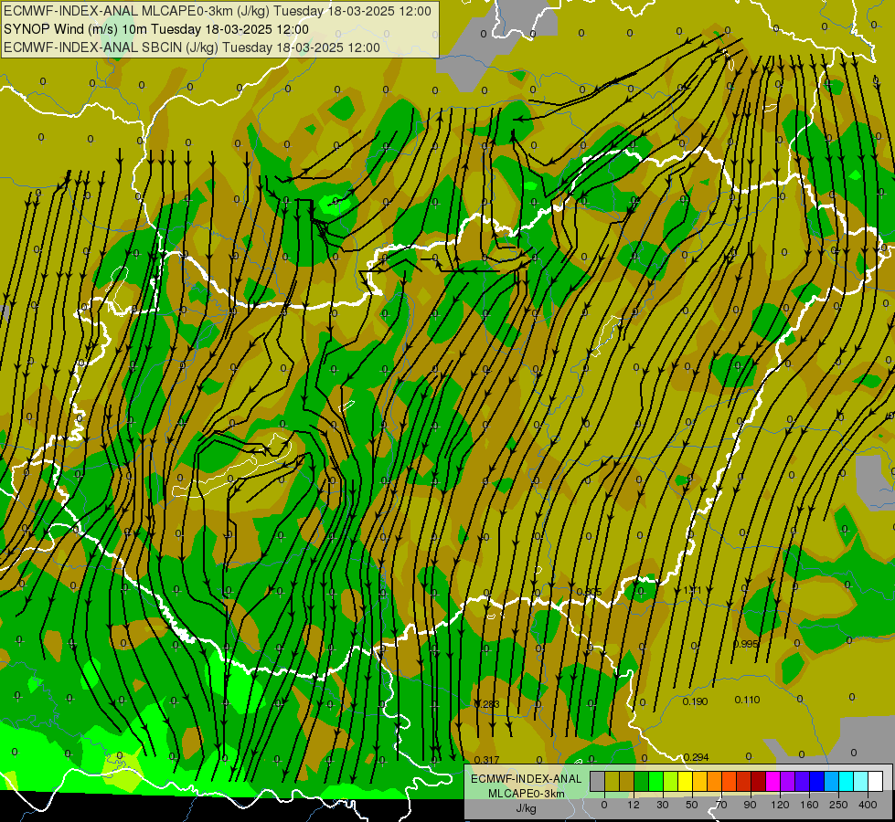Click the MLCAPE0-3km title line in header
The image size is (895, 822).
(218, 11)
